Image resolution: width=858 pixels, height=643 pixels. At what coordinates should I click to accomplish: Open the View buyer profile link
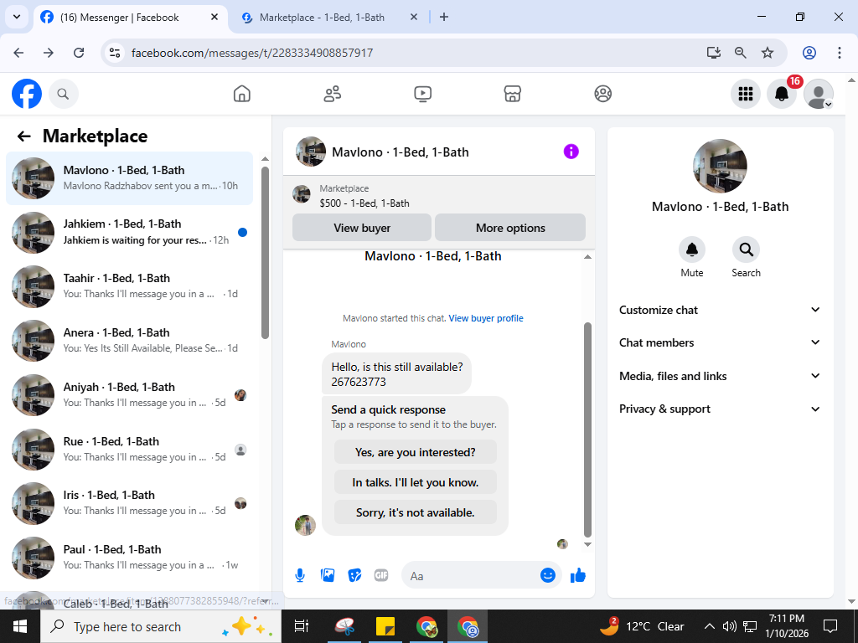(x=486, y=318)
